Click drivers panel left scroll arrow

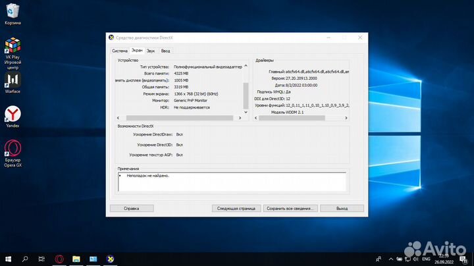tap(255, 118)
